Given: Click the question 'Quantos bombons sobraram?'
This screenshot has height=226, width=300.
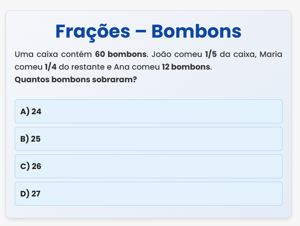Looking at the screenshot, I should coord(75,79).
